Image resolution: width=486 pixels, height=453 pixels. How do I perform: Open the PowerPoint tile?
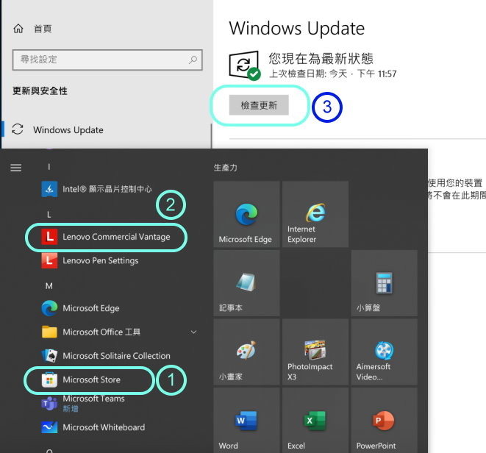(x=384, y=421)
